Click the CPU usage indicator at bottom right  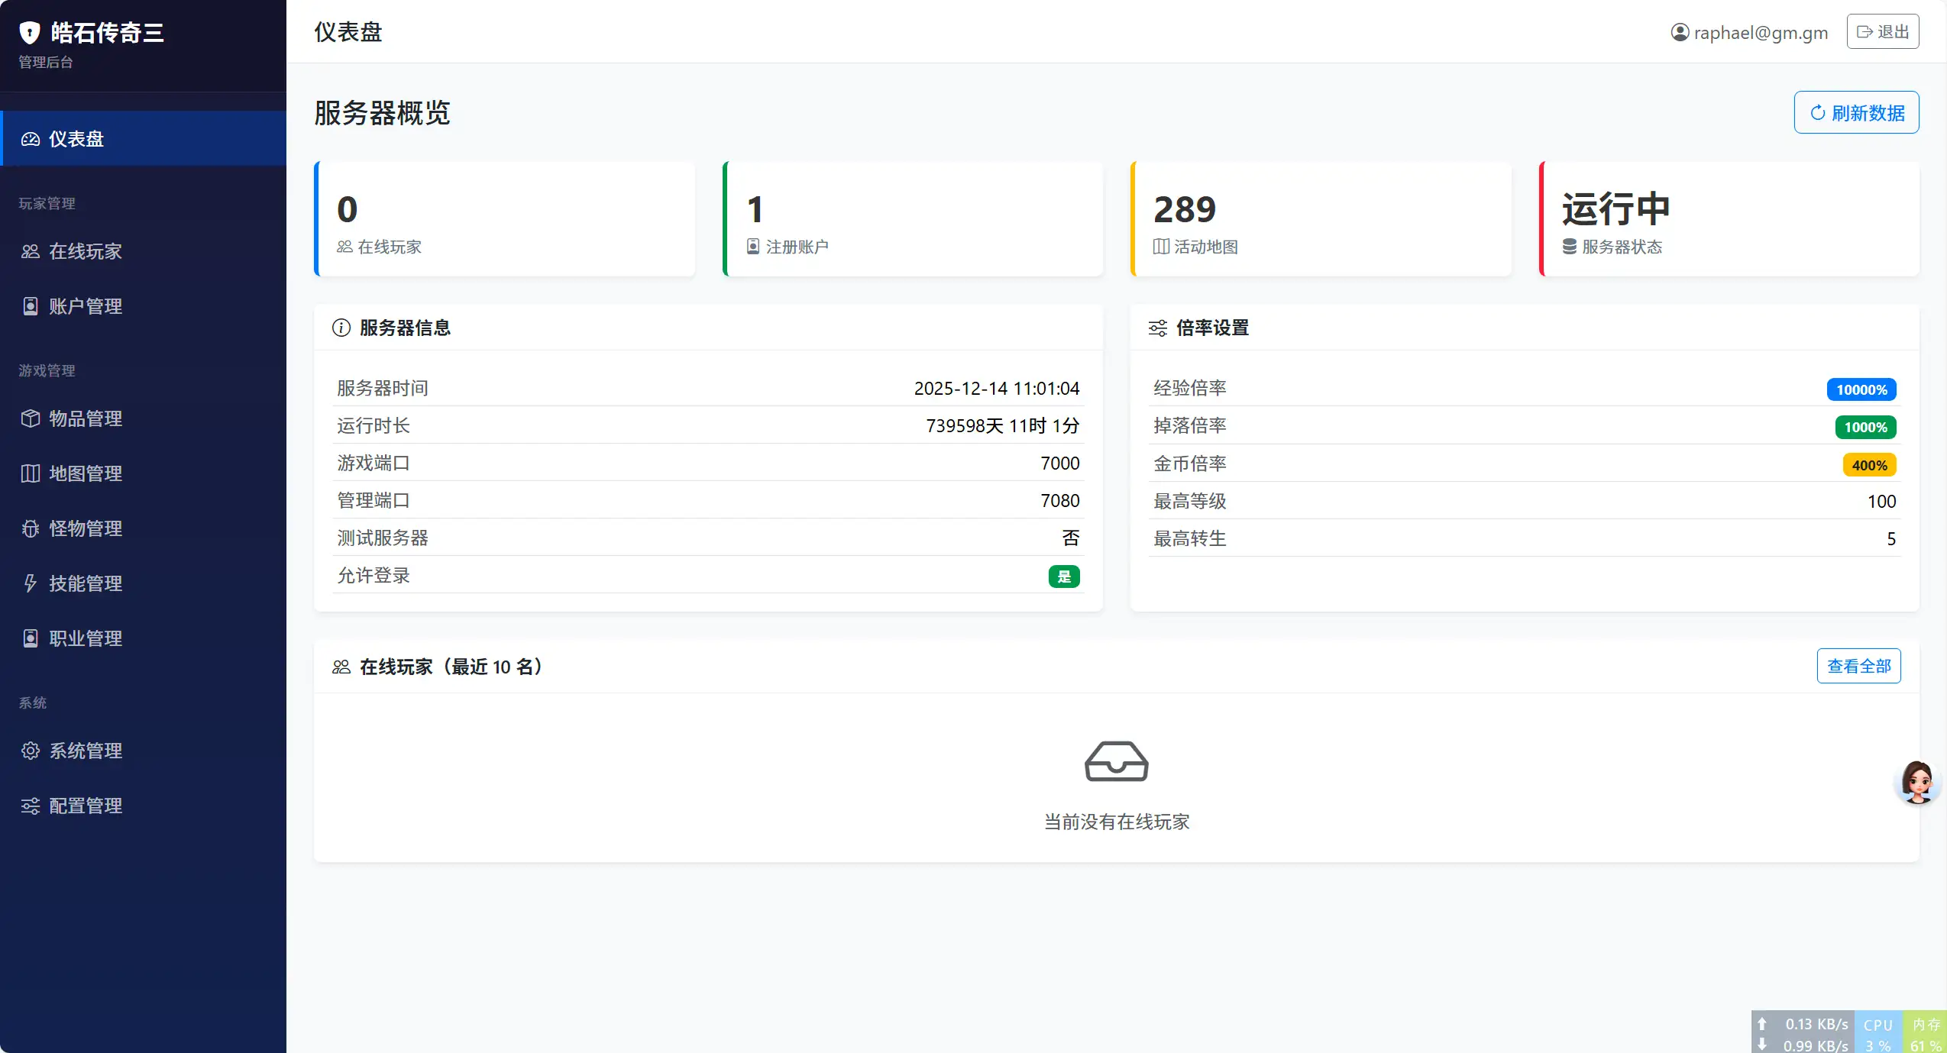(x=1877, y=1034)
